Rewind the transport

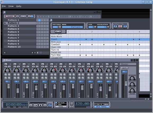(x=31, y=105)
